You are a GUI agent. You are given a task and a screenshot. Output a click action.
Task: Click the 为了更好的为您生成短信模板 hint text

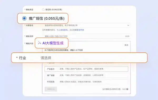[x=63, y=50]
